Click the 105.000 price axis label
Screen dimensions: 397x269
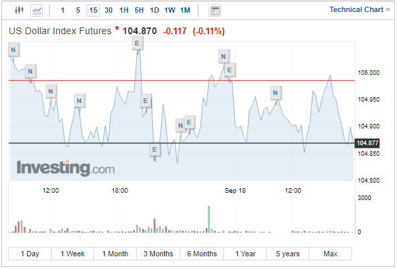click(x=369, y=73)
